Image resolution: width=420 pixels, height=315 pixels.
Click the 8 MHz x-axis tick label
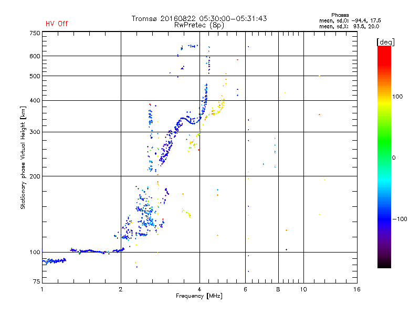click(x=278, y=289)
